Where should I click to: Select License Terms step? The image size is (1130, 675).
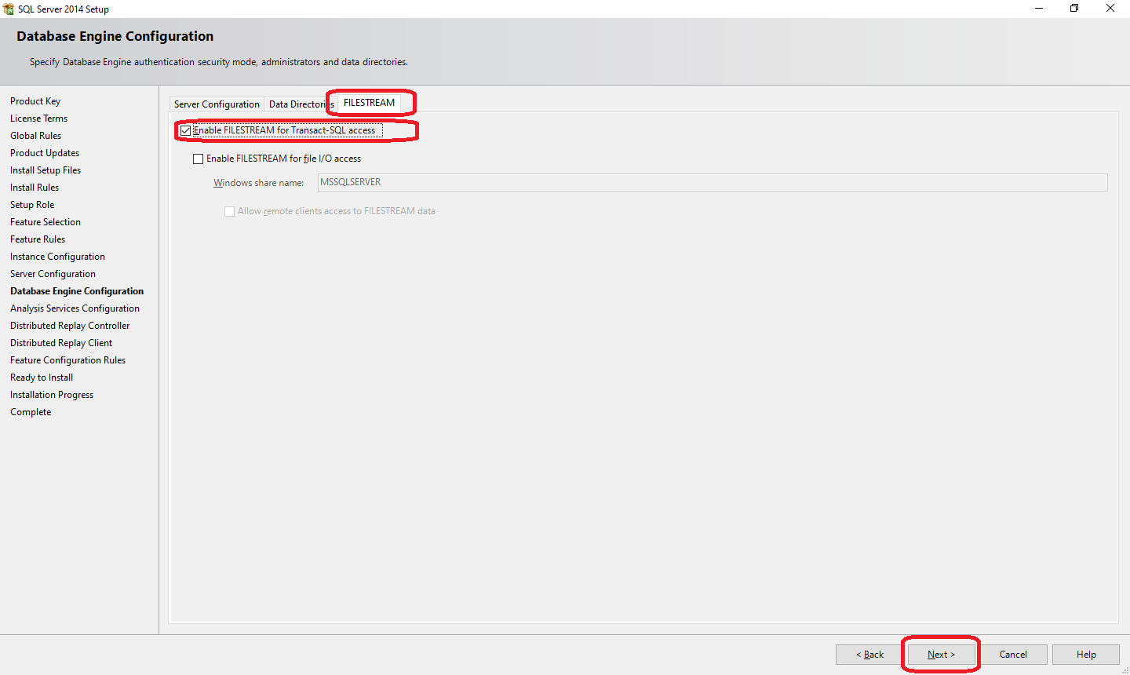click(x=38, y=119)
